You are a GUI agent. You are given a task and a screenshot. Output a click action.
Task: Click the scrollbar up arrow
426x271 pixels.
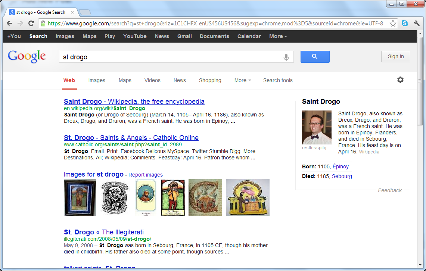click(x=420, y=34)
